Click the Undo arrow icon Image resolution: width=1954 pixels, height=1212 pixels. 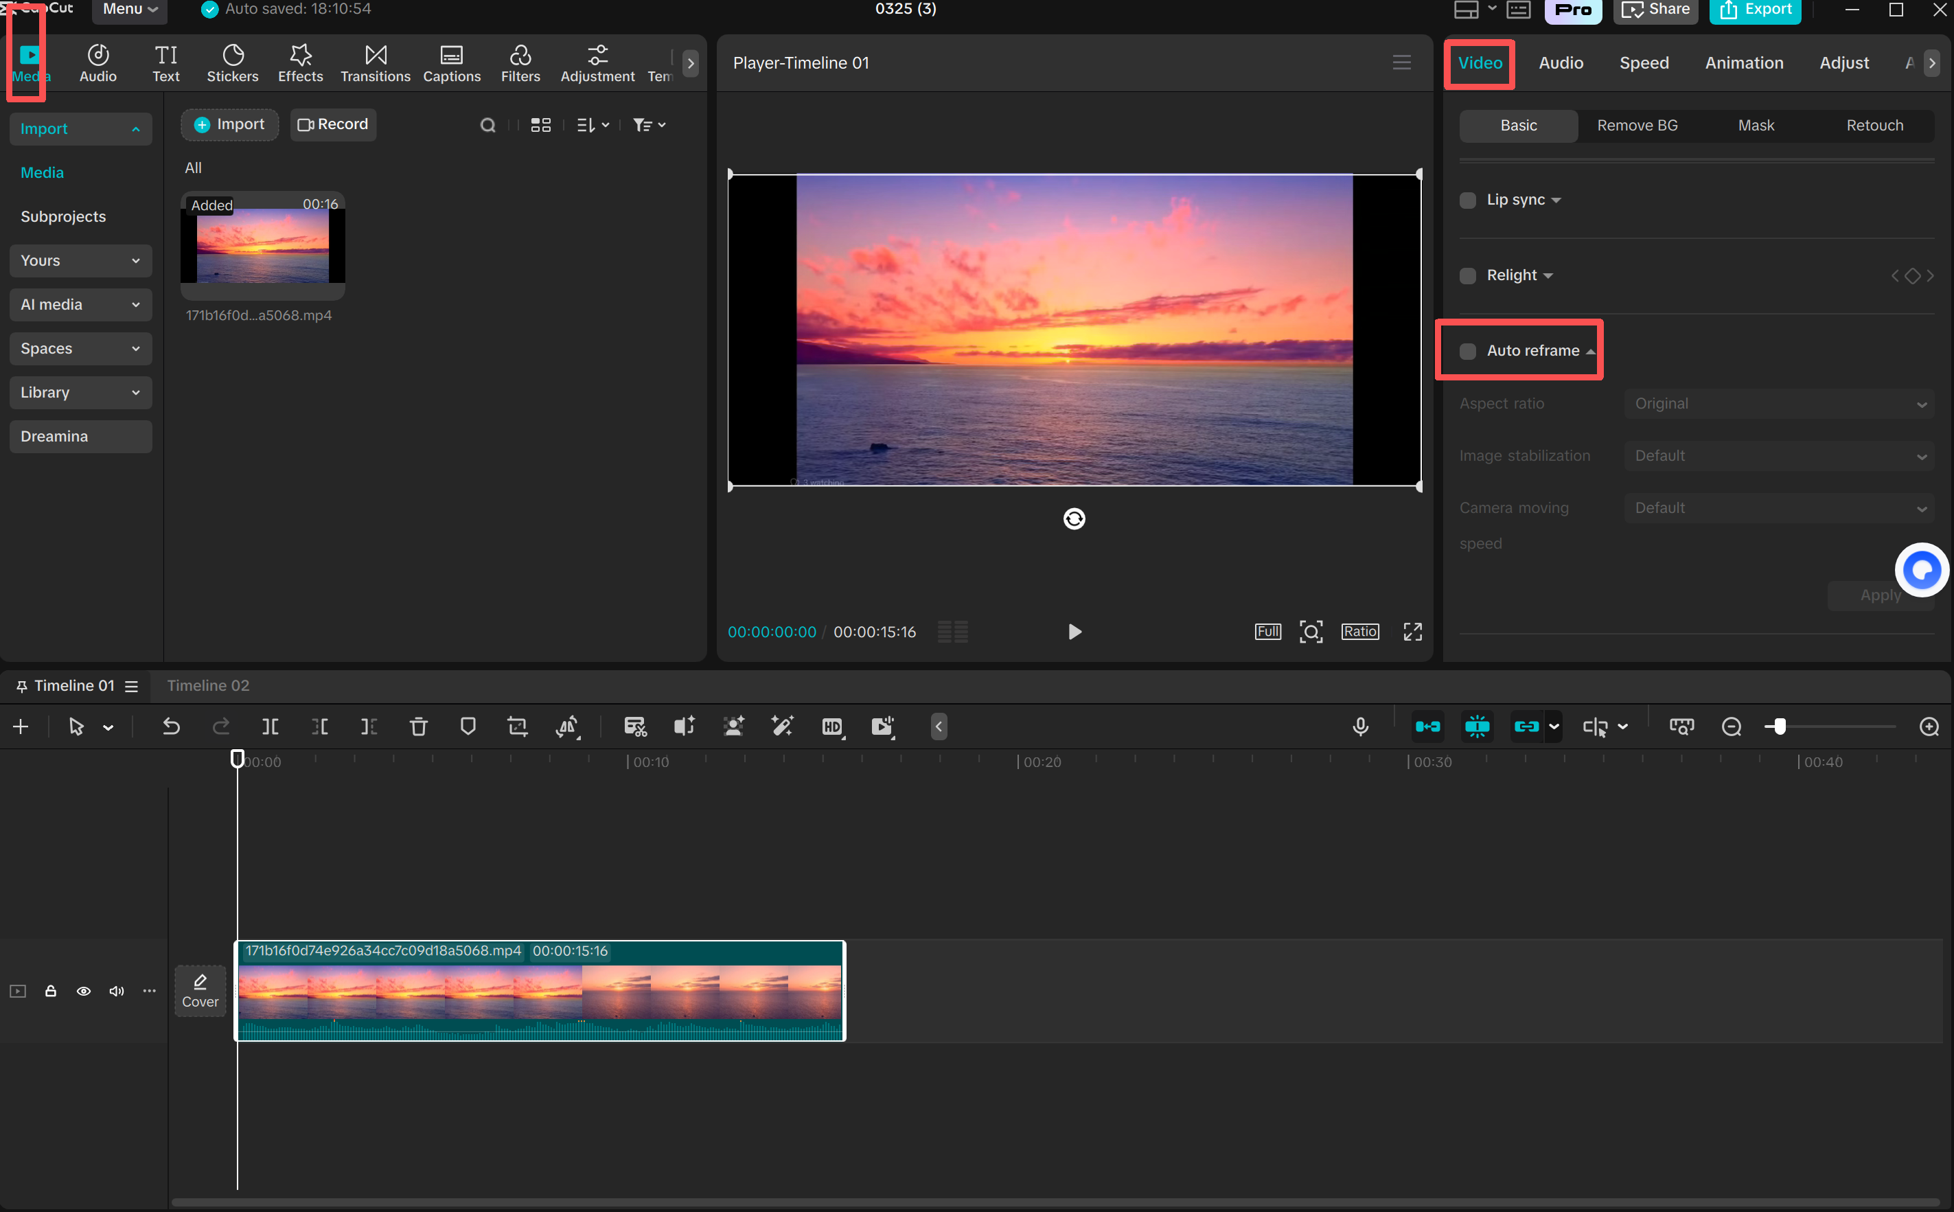pos(171,727)
